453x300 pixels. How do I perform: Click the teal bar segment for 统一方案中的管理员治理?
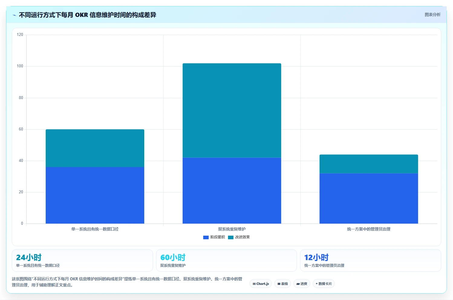tap(369, 164)
